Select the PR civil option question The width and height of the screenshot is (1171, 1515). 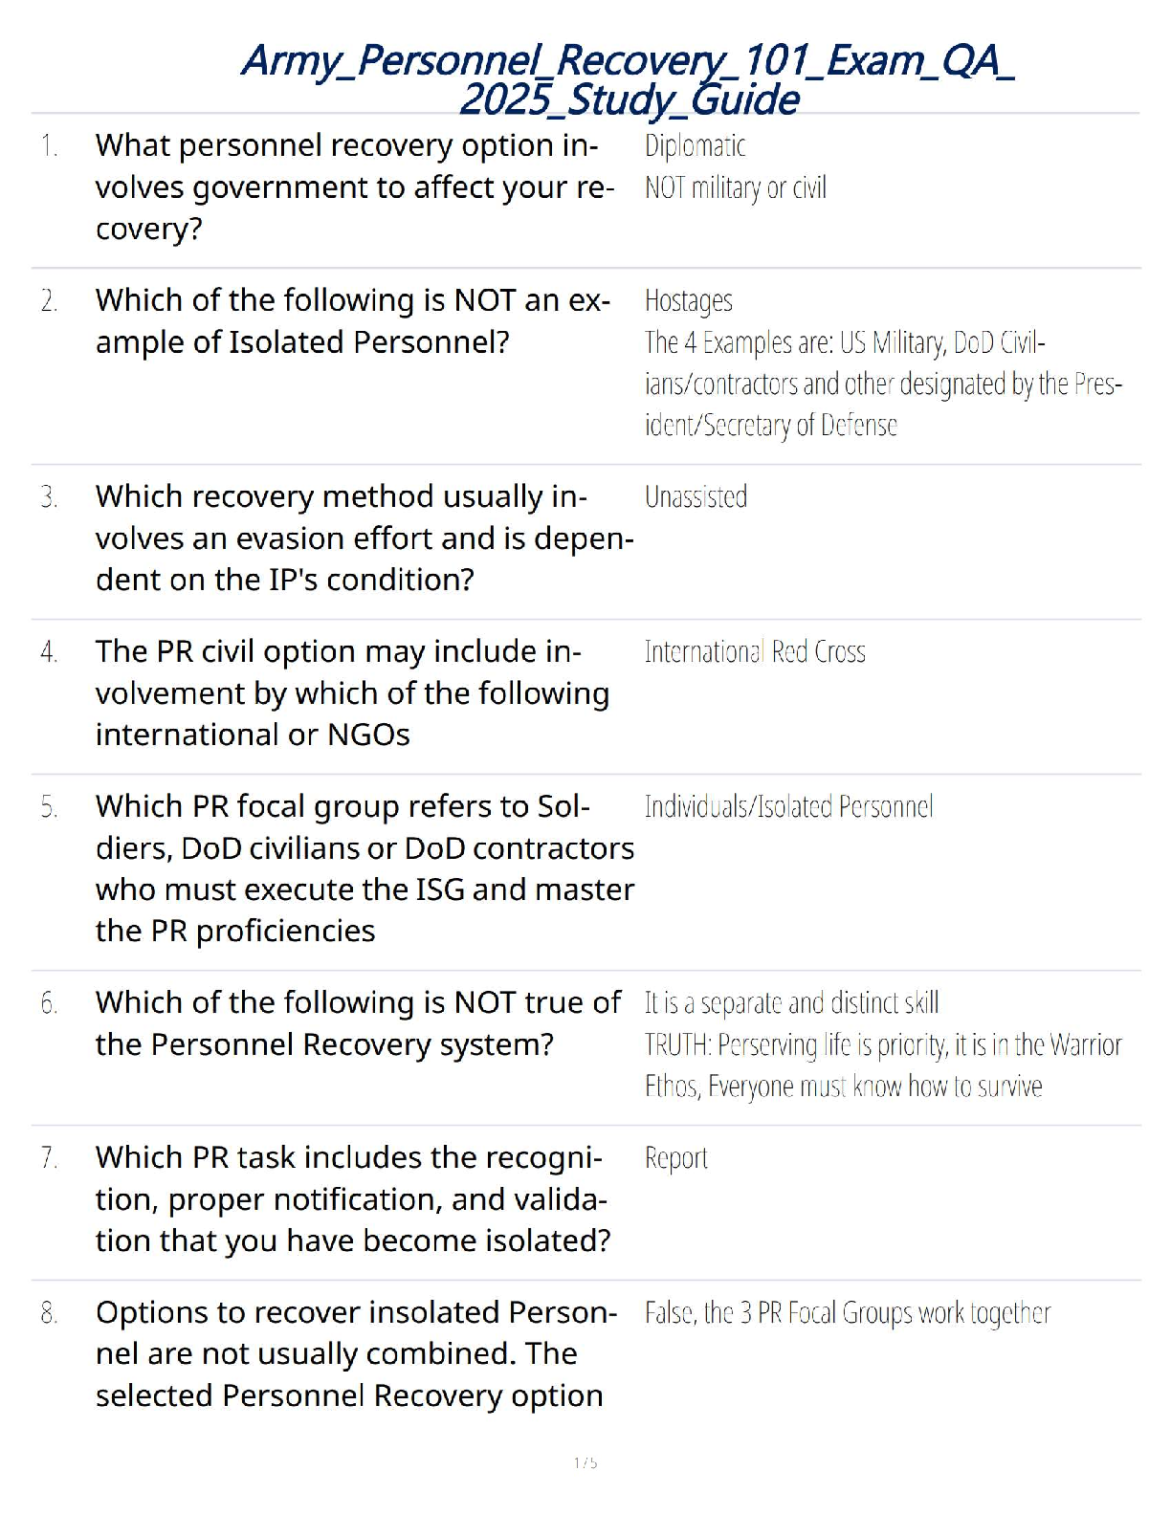(352, 693)
